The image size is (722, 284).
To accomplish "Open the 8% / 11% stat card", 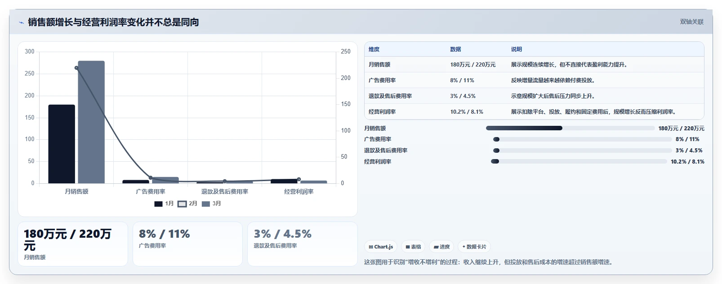I will click(x=187, y=244).
